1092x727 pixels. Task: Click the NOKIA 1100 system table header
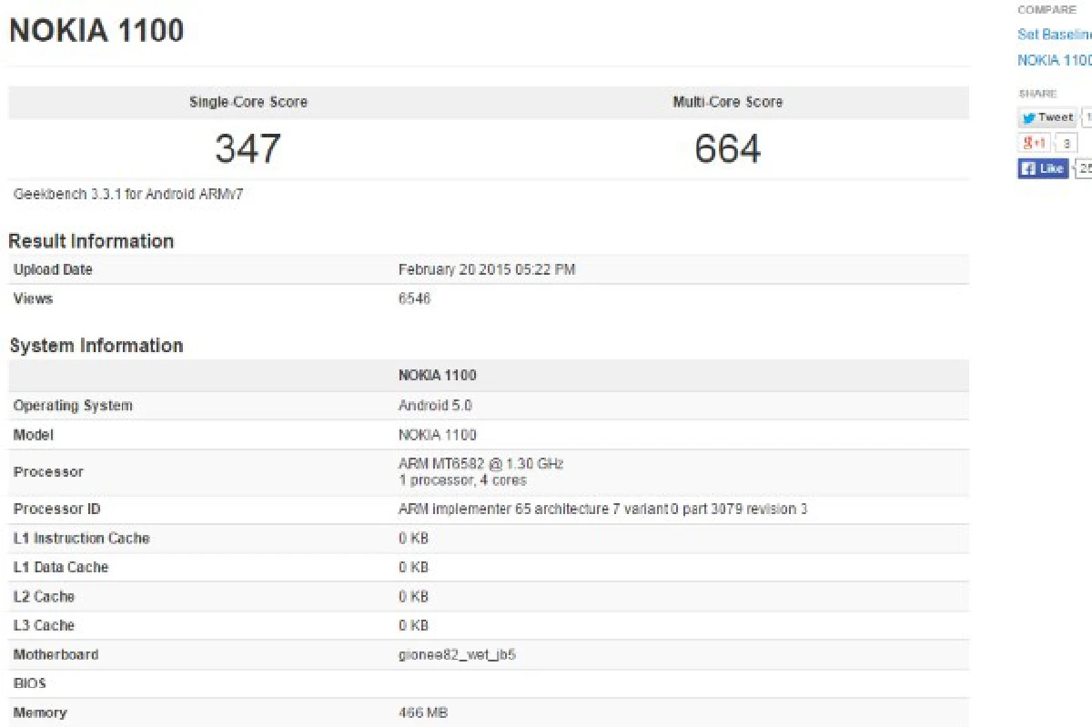[x=437, y=375]
